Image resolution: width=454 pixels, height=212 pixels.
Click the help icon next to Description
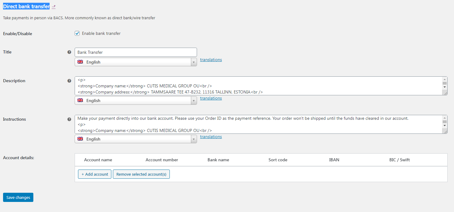[69, 81]
